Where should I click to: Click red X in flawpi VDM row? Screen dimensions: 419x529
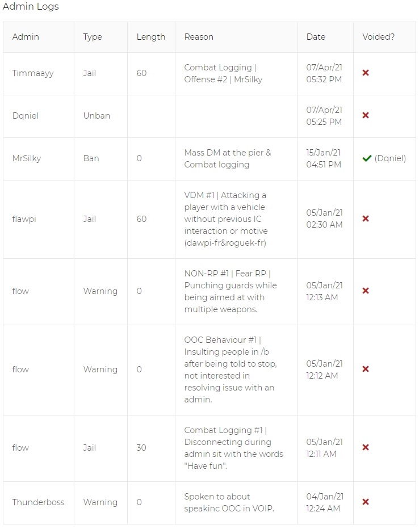click(366, 219)
